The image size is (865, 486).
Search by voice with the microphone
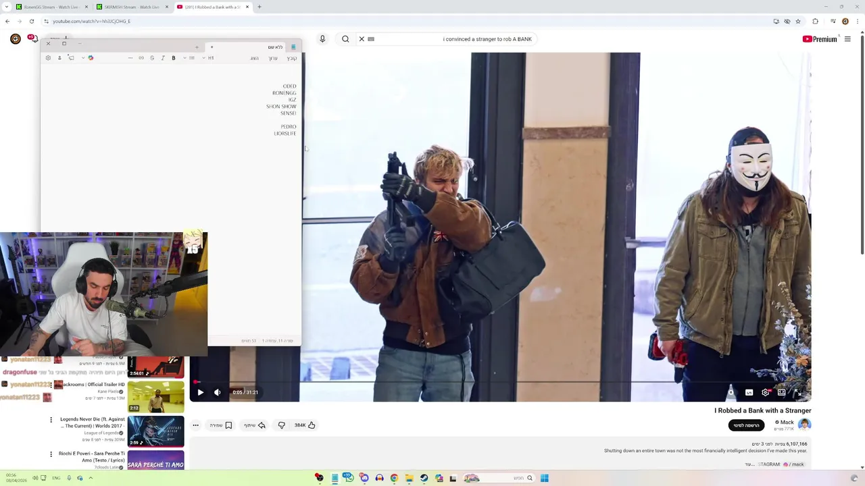(322, 39)
